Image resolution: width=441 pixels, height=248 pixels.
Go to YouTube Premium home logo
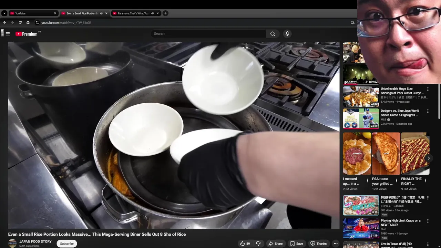pyautogui.click(x=27, y=34)
